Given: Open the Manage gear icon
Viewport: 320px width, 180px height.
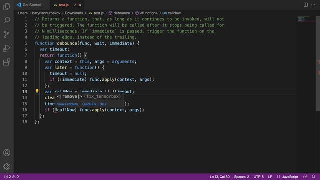Looking at the screenshot, I should click(x=6, y=166).
